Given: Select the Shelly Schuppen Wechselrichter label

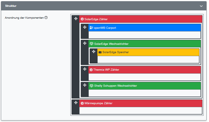Looking at the screenshot, I should click(x=115, y=86).
